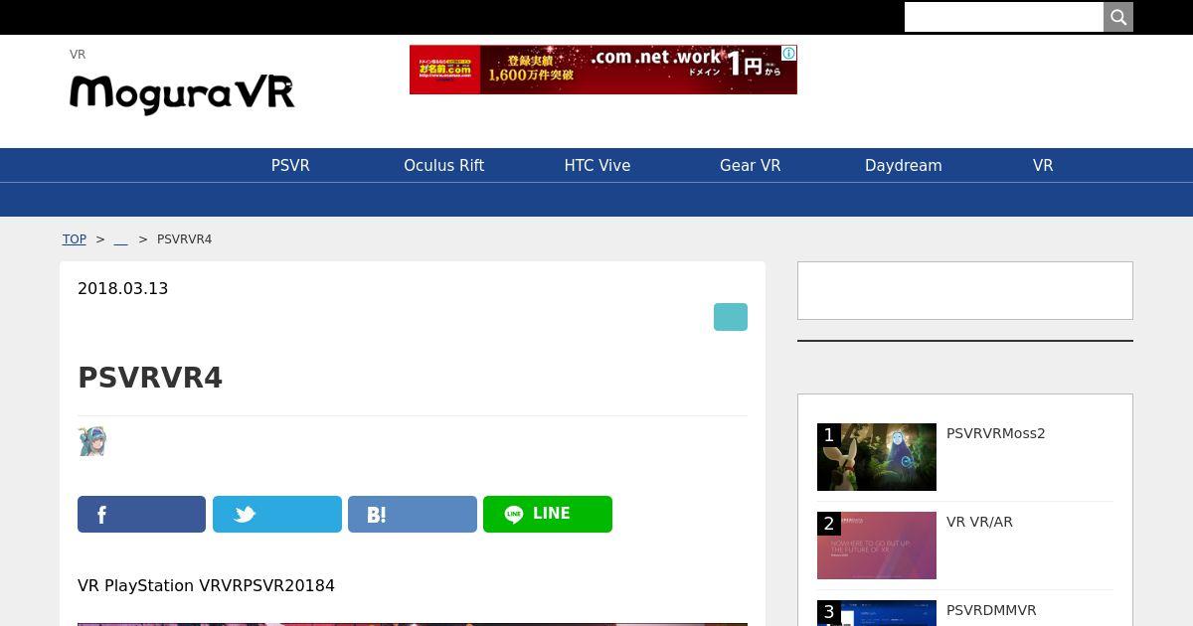Click the teal category tag button
This screenshot has height=626, width=1193.
pos(731,317)
